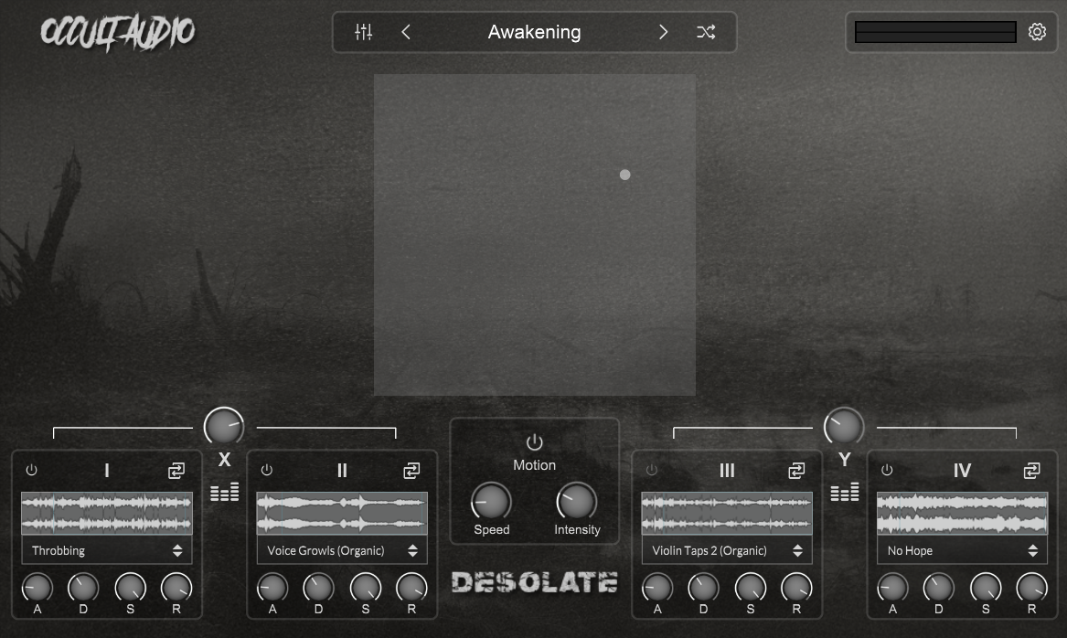Toggle power for layer III
The height and width of the screenshot is (638, 1067).
pos(651,470)
